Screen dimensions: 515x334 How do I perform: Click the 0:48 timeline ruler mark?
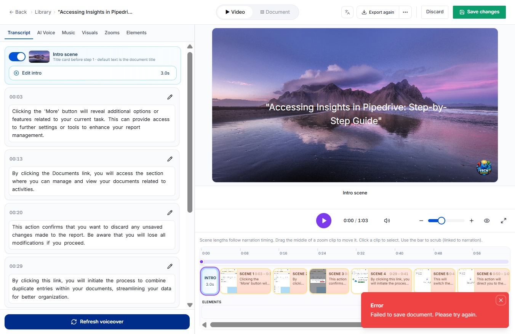[x=438, y=253]
